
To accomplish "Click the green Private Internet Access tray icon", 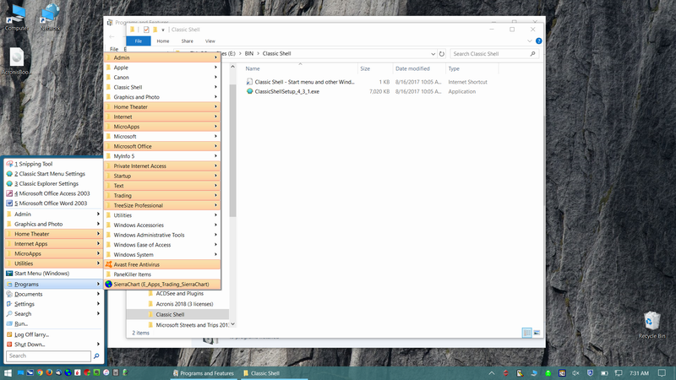I will coord(548,373).
